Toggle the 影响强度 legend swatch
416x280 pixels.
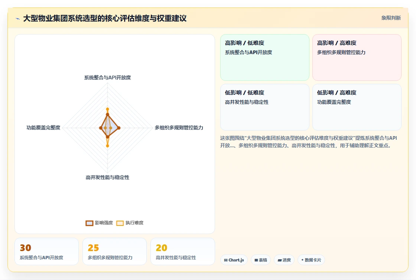click(x=90, y=223)
